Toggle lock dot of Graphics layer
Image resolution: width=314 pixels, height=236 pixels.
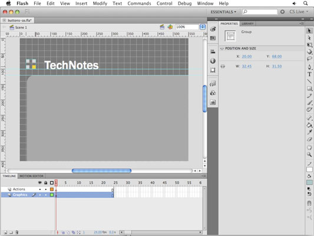[x=46, y=195]
